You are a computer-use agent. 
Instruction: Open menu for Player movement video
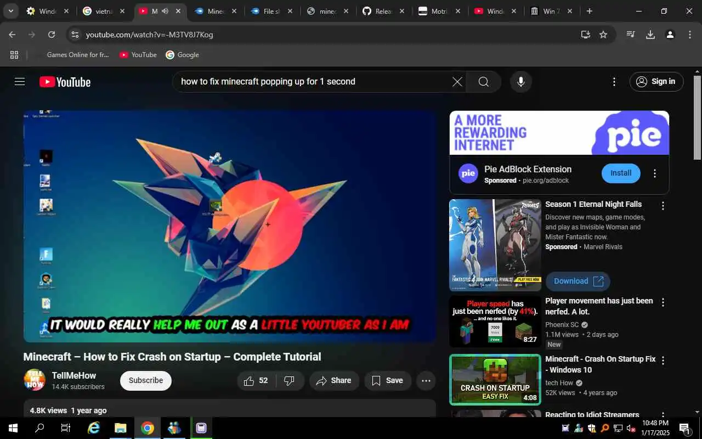(663, 302)
